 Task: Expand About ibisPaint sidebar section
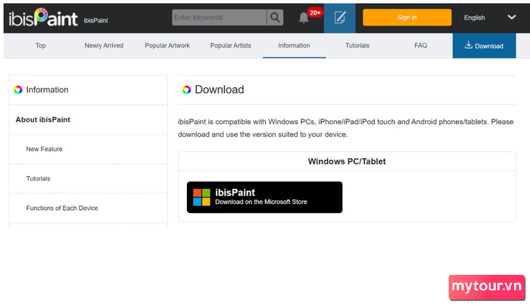click(43, 119)
